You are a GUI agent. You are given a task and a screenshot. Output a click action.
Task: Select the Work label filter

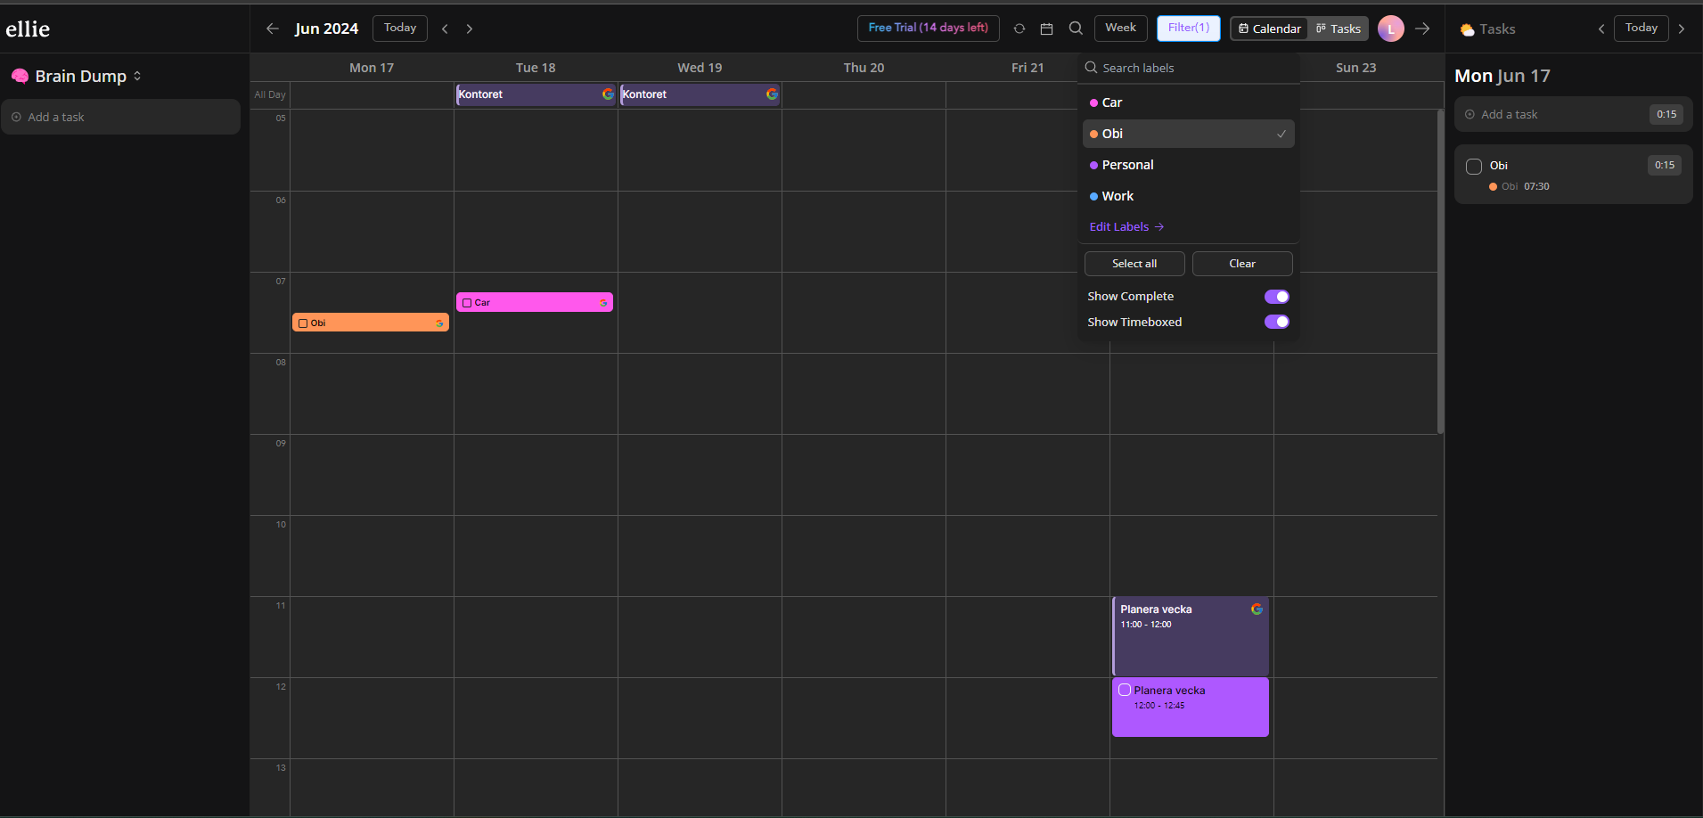(1189, 196)
